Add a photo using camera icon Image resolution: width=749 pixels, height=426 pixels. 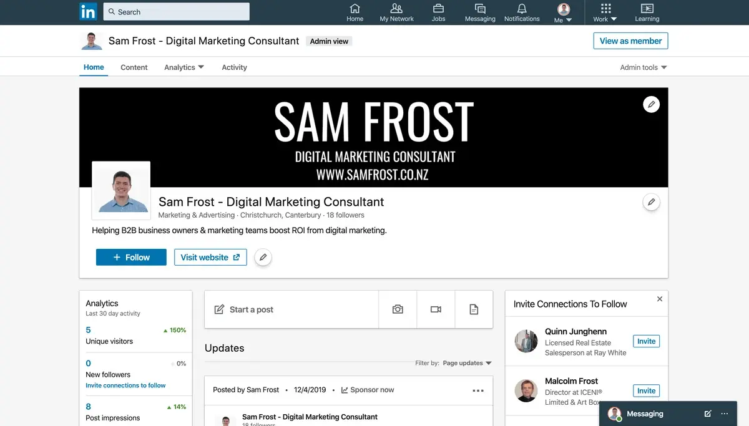click(398, 309)
